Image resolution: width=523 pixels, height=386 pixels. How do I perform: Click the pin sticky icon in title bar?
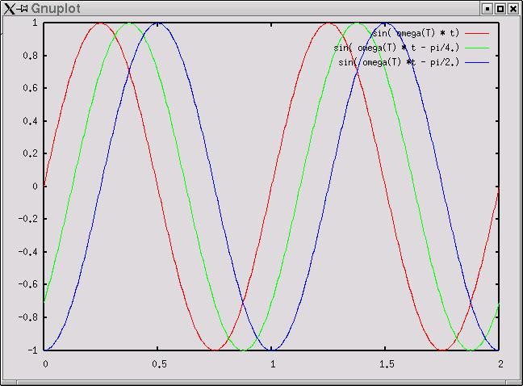point(23,8)
